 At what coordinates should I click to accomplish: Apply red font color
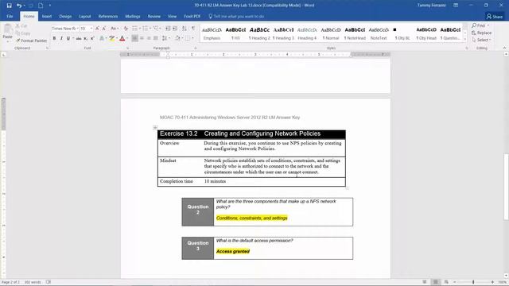[122, 38]
